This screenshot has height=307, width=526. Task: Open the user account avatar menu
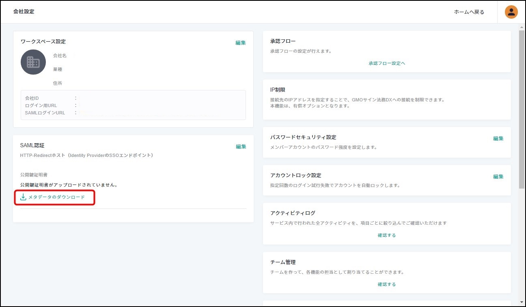pos(511,12)
